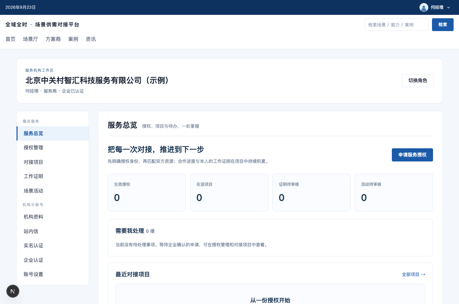Screen dimensions: 459x304
Task: Open 实名认证 in the sidebar
Action: click(53, 246)
